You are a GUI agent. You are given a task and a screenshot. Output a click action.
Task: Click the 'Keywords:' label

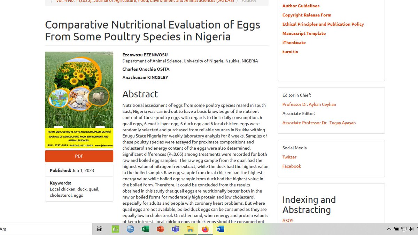pos(60,183)
